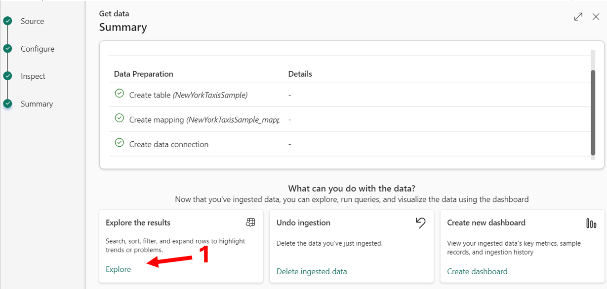Select the Summary step
Image resolution: width=607 pixels, height=289 pixels.
click(37, 104)
